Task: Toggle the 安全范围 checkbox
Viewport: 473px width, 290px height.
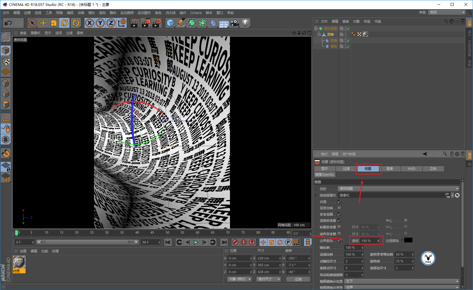Action: coord(339,214)
